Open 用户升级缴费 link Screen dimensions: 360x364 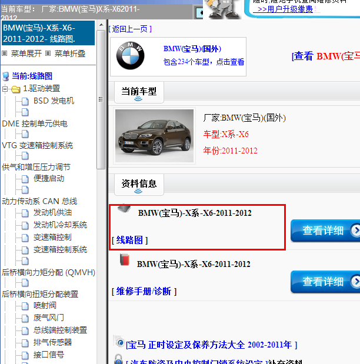coord(285,9)
